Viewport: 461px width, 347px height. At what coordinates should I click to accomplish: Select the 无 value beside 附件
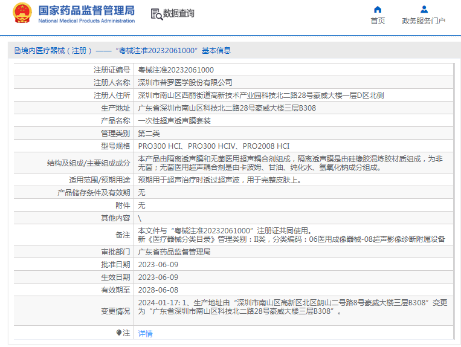[142, 205]
